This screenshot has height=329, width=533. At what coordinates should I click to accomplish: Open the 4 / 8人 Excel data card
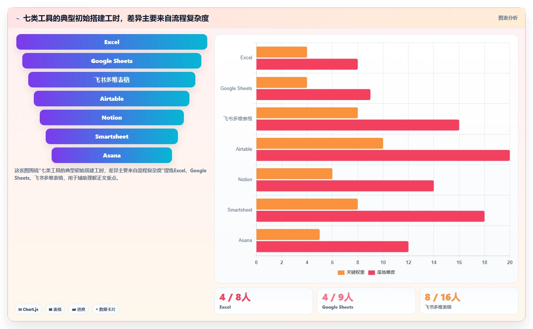tap(264, 301)
